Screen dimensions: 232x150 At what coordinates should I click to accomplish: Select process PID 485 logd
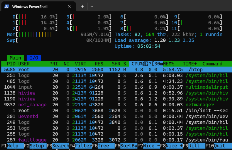[117, 81]
